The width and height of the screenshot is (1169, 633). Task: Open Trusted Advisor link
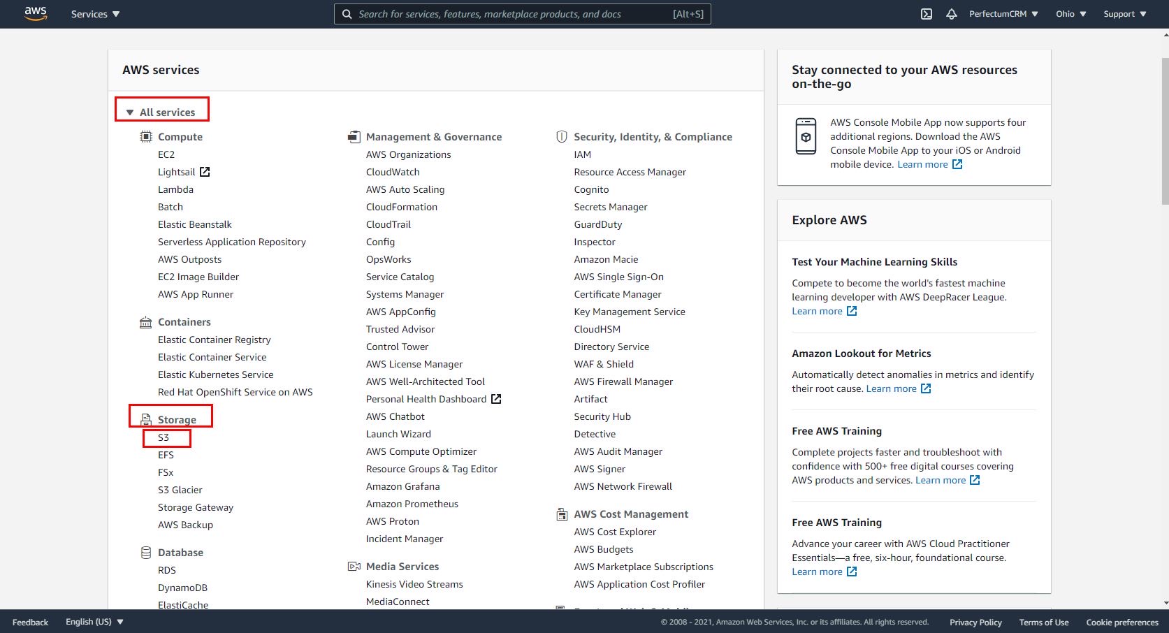tap(400, 329)
